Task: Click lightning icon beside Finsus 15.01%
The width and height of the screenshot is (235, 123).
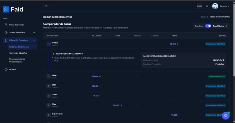Action: (178, 44)
